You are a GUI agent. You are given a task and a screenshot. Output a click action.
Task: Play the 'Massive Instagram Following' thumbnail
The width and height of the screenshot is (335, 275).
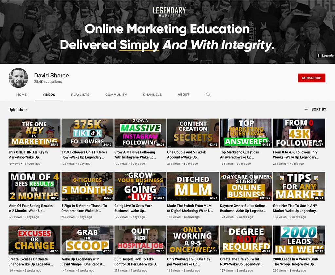(140, 133)
